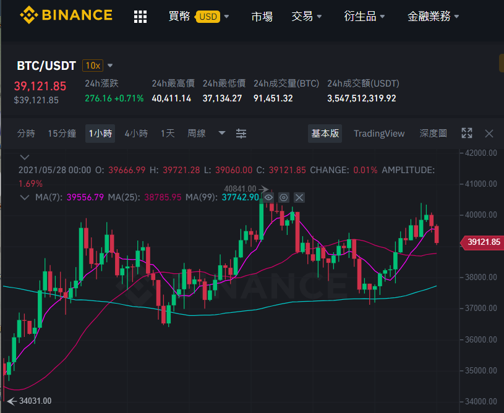The image size is (504, 413).
Task: Expand chart to fullscreen icon
Action: [467, 133]
